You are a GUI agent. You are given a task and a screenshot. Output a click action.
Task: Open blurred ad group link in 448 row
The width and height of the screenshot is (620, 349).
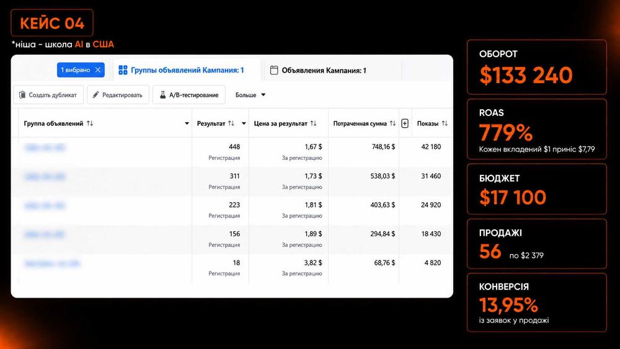pos(45,148)
